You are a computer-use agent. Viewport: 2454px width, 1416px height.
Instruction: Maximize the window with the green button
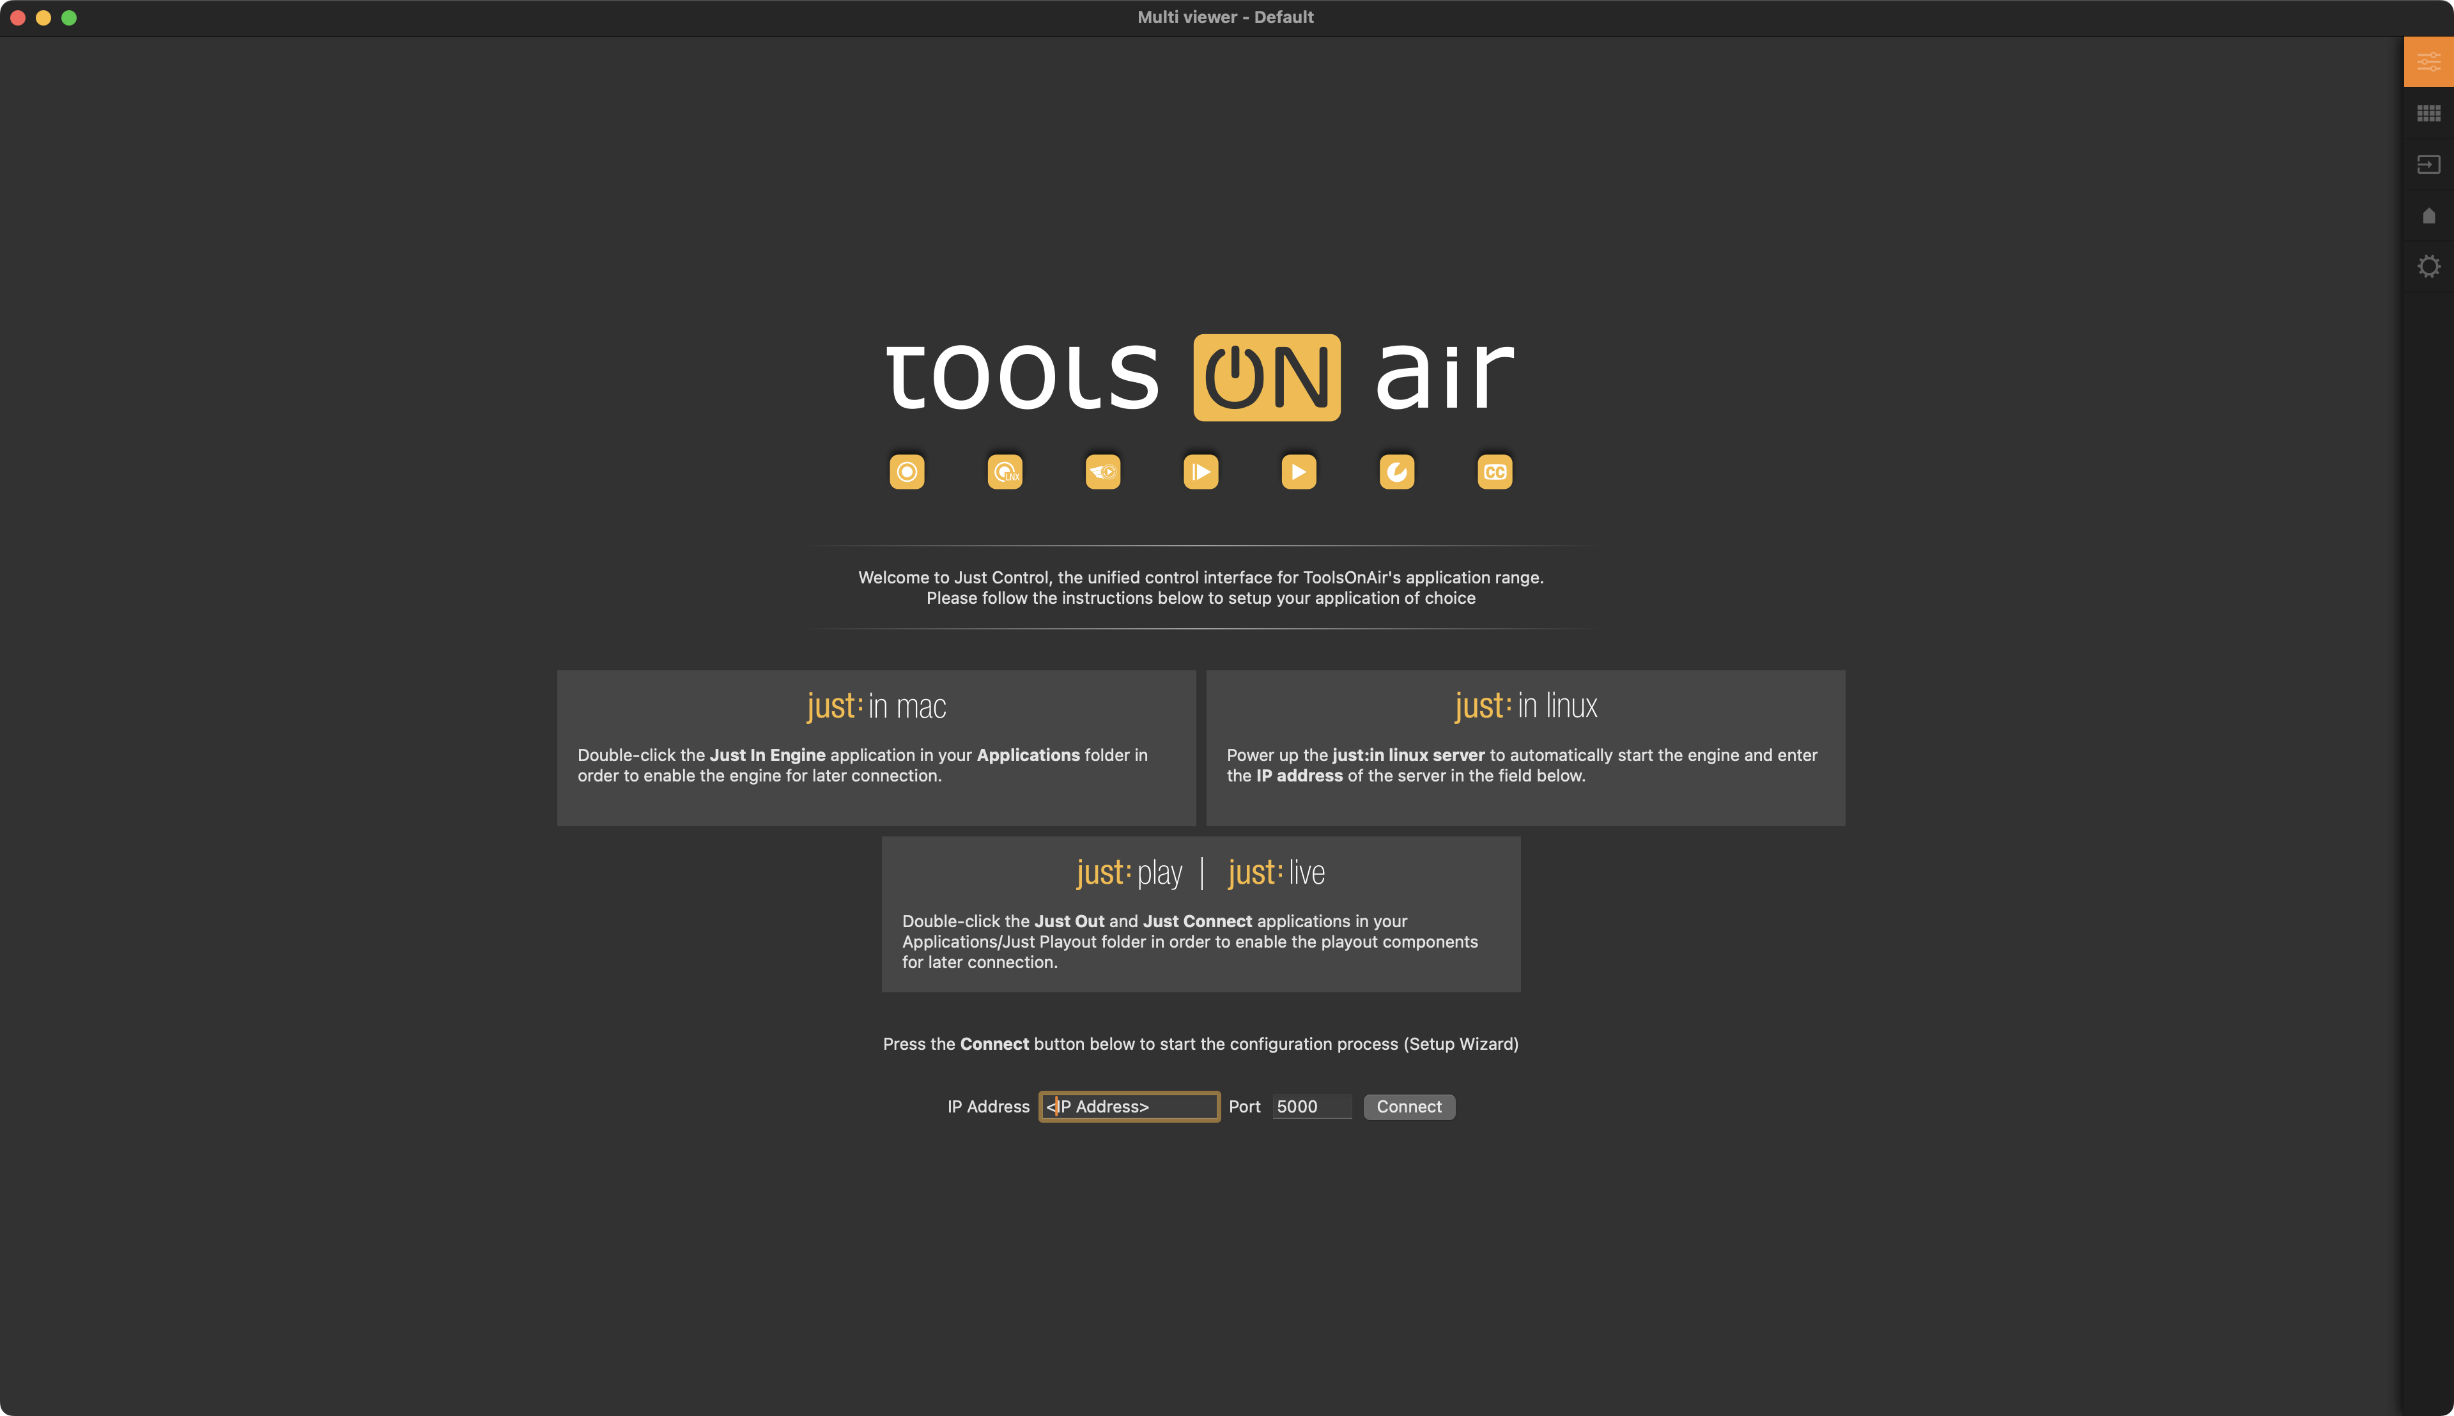pos(69,17)
